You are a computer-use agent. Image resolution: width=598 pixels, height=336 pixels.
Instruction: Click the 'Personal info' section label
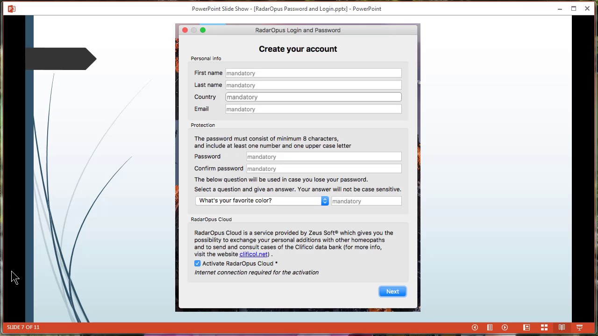tap(206, 58)
